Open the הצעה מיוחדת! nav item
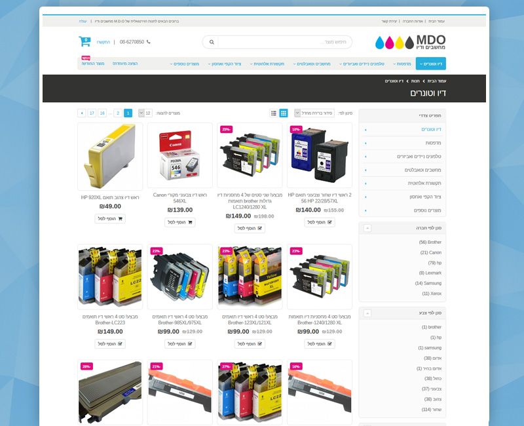Viewport: 524px width, 426px height. click(x=125, y=64)
